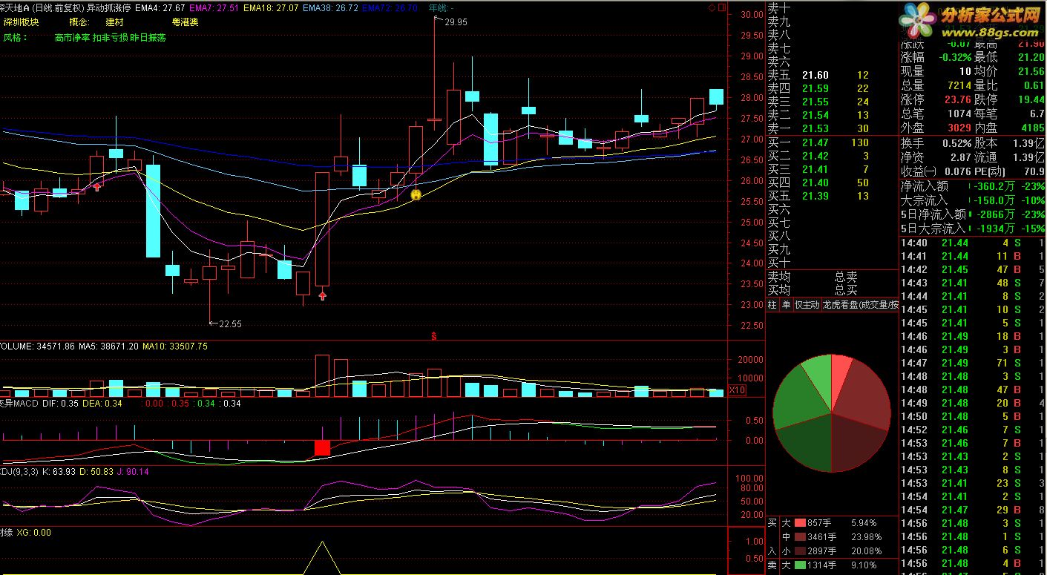Toggle the X10 volume scale button
The image size is (1047, 575).
click(x=738, y=390)
